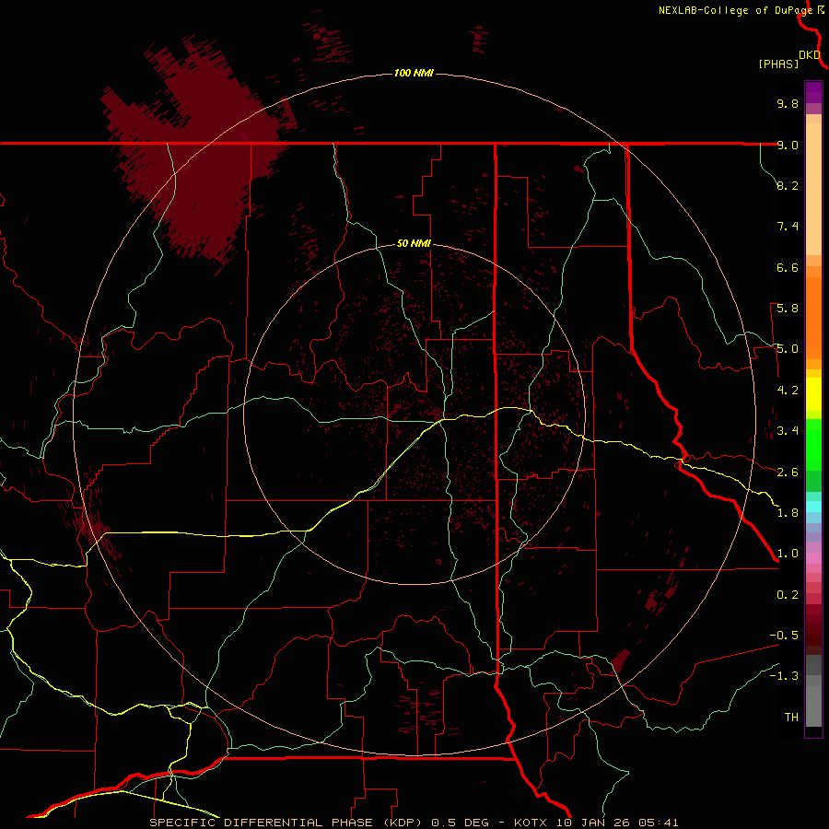Pick the purple segment of the color scale
The width and height of the screenshot is (829, 829).
[x=813, y=92]
